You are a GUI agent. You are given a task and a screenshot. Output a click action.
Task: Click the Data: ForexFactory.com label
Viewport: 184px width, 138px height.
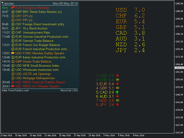coord(15,91)
